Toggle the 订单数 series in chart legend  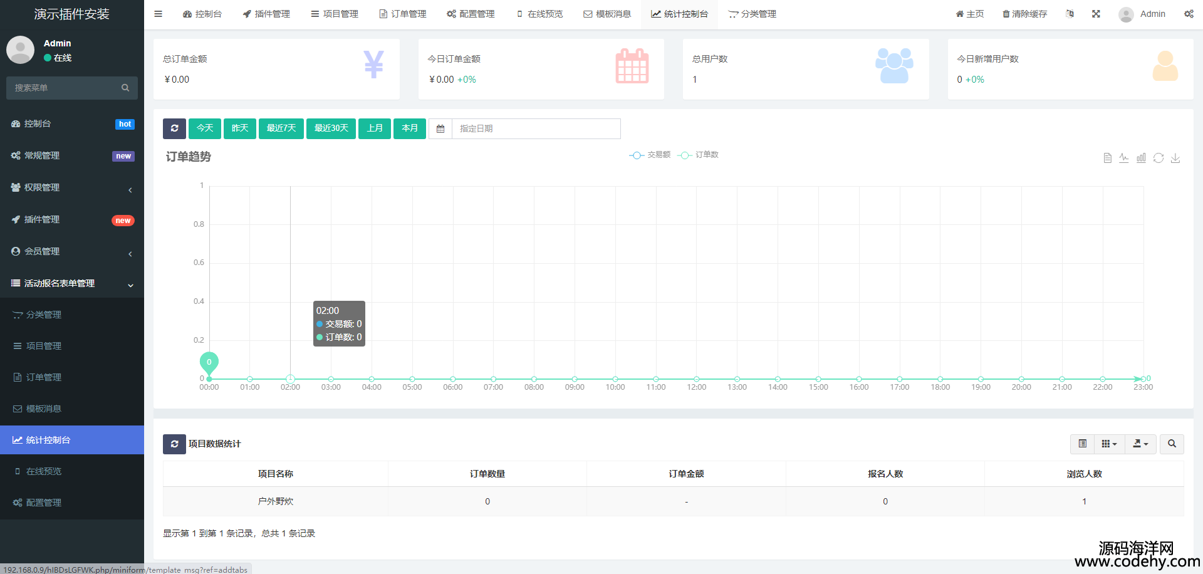[699, 155]
